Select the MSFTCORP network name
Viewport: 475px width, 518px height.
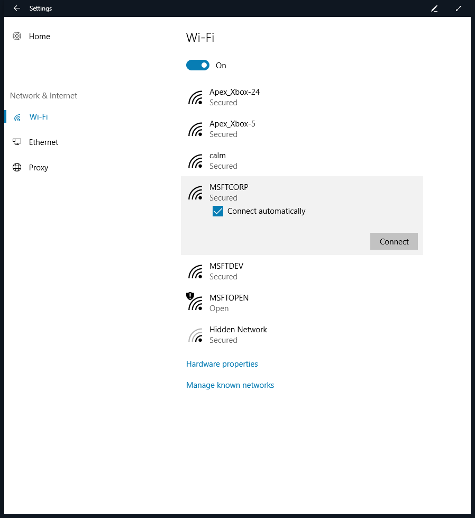point(229,187)
